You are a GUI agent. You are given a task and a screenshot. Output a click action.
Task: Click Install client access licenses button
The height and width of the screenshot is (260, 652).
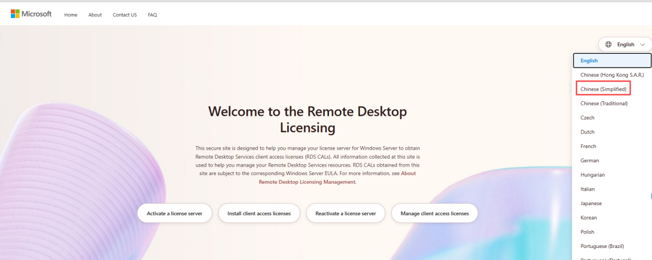[x=259, y=214]
